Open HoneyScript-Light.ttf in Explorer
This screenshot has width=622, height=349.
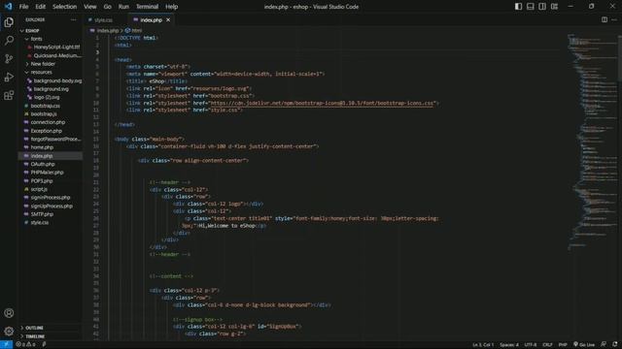[56, 48]
